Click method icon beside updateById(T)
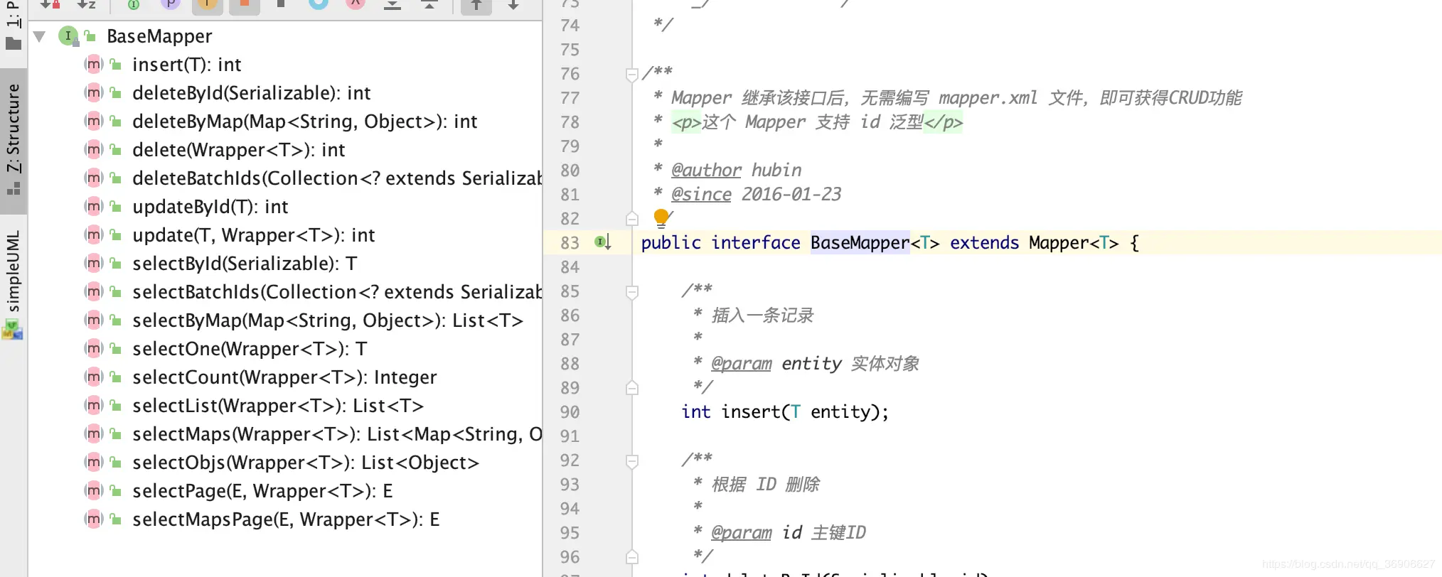This screenshot has height=577, width=1442. (x=93, y=207)
